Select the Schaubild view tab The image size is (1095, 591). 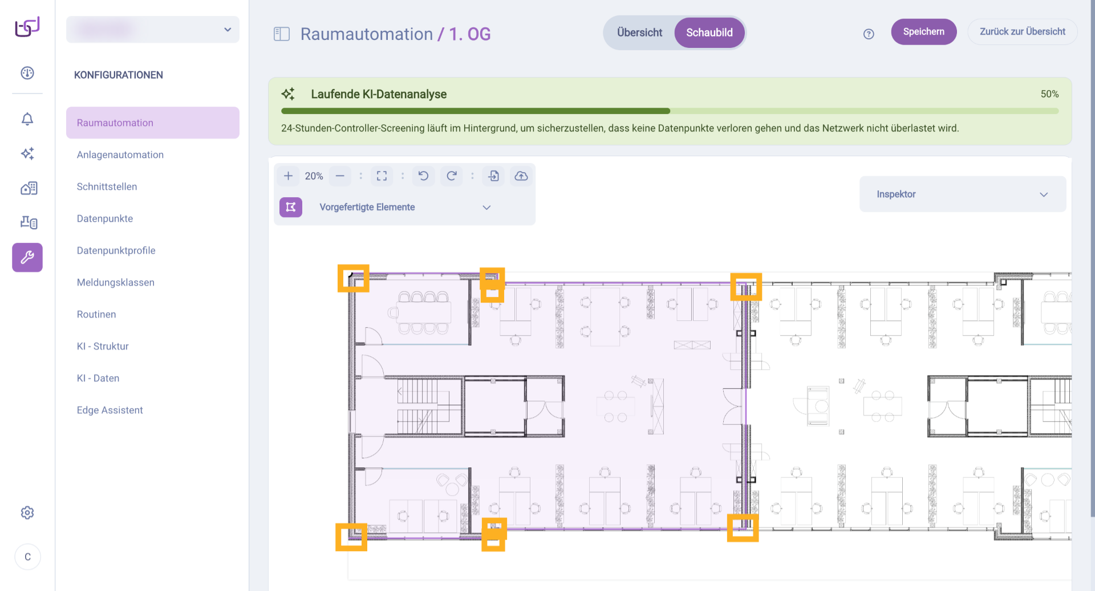tap(709, 32)
